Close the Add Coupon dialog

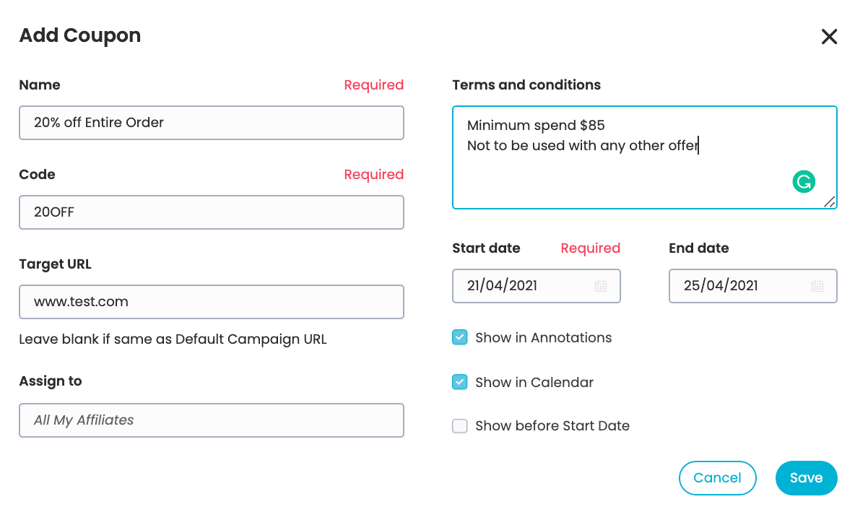(829, 37)
